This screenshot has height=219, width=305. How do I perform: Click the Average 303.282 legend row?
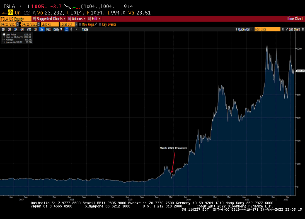pos(18,40)
